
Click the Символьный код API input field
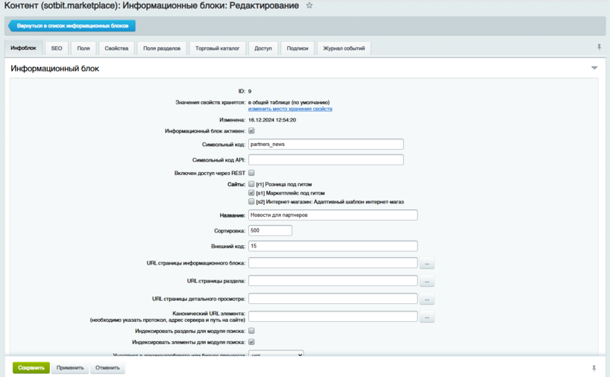(326, 159)
